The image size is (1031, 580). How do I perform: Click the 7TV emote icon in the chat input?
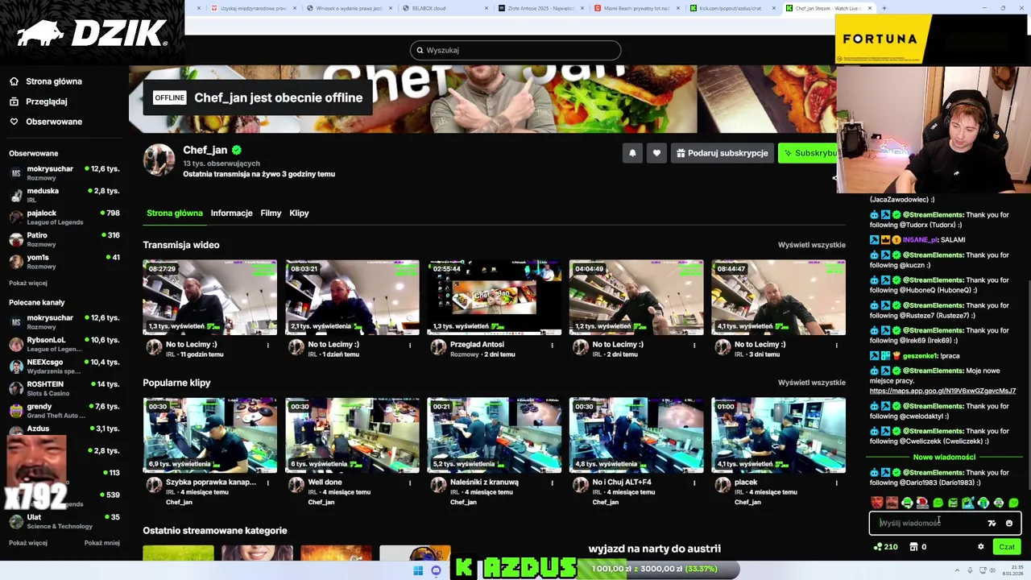point(992,524)
